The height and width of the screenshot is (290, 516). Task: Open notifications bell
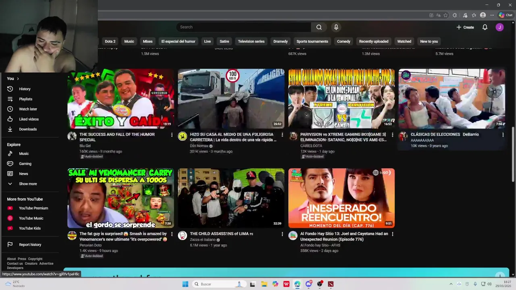485,27
